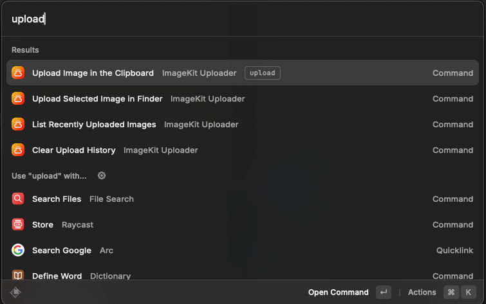Image resolution: width=486 pixels, height=304 pixels.
Task: Open the Actions panel
Action: click(422, 292)
